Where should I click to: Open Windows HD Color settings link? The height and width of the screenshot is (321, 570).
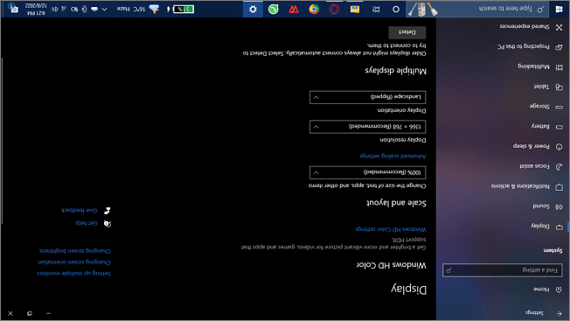[391, 229]
